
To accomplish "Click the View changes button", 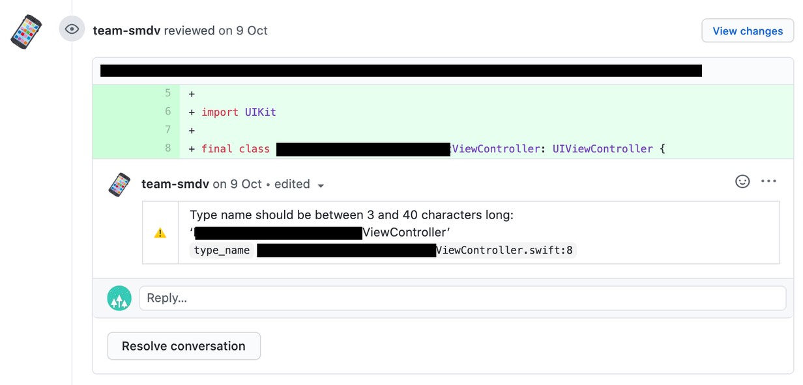I will coord(748,31).
